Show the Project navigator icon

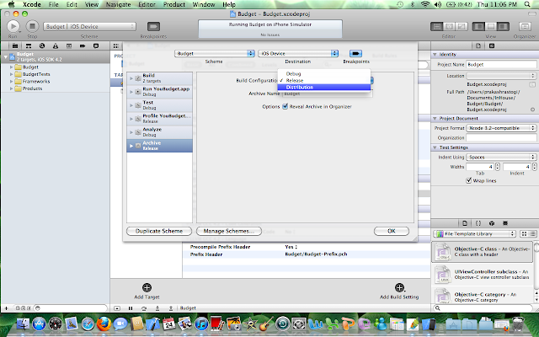(x=15, y=45)
